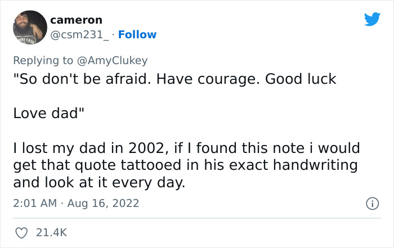
Task: Click the Twitter bird logo
Action: (x=372, y=20)
